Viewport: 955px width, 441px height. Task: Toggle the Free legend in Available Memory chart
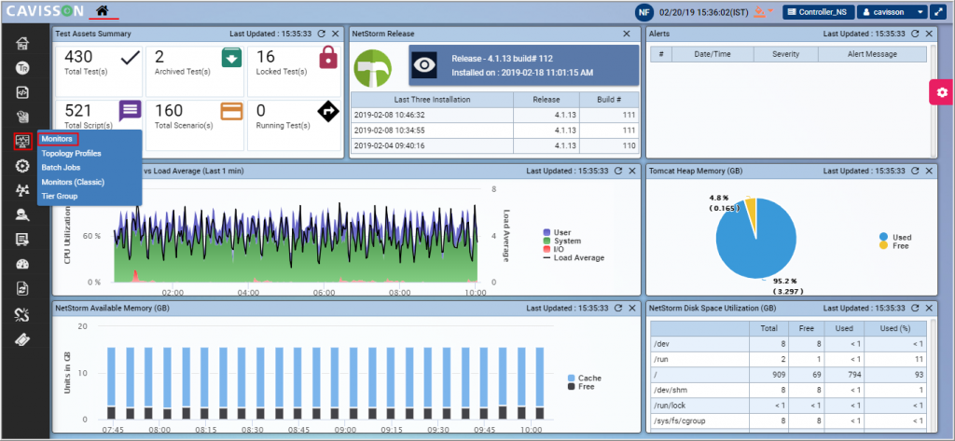581,386
